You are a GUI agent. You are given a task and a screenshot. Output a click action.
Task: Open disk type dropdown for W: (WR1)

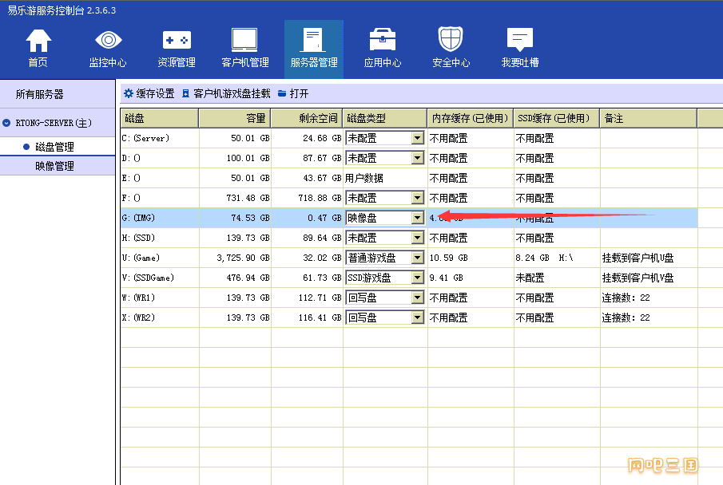[417, 298]
